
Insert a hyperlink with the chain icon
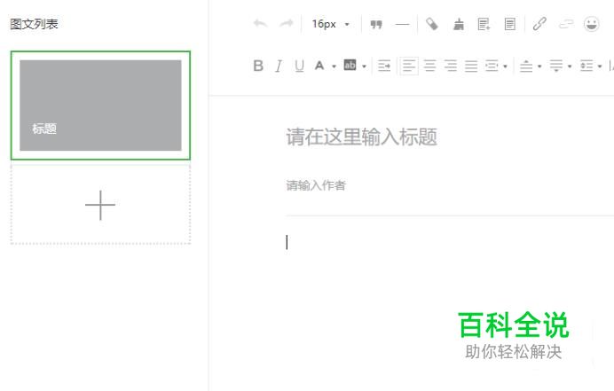[x=539, y=24]
